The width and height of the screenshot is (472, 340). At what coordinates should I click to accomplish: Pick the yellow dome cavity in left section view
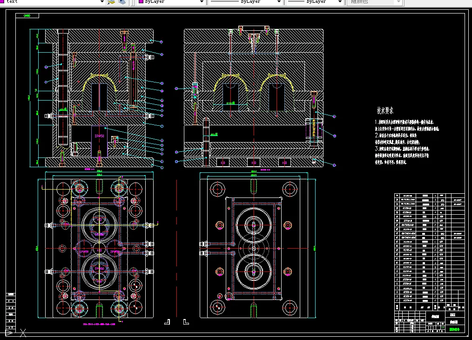[100, 80]
